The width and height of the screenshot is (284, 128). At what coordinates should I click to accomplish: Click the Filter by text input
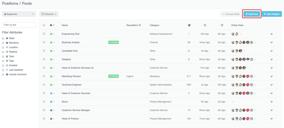[19, 25]
